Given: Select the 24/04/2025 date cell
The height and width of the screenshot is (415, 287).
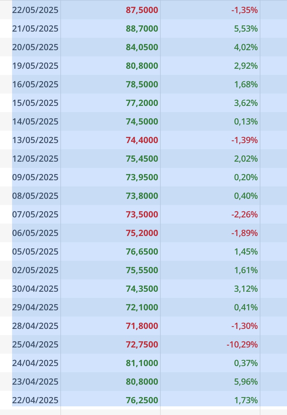Looking at the screenshot, I should [35, 363].
